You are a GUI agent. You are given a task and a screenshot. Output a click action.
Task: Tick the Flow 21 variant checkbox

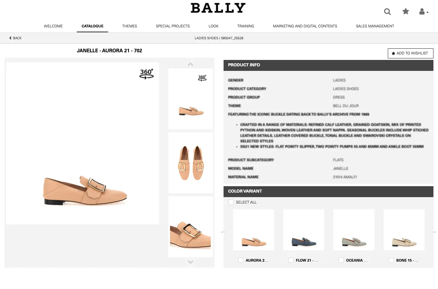coord(291,260)
